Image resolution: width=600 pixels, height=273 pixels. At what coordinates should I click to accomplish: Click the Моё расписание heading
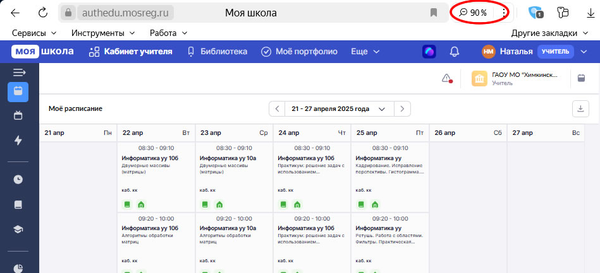point(75,109)
